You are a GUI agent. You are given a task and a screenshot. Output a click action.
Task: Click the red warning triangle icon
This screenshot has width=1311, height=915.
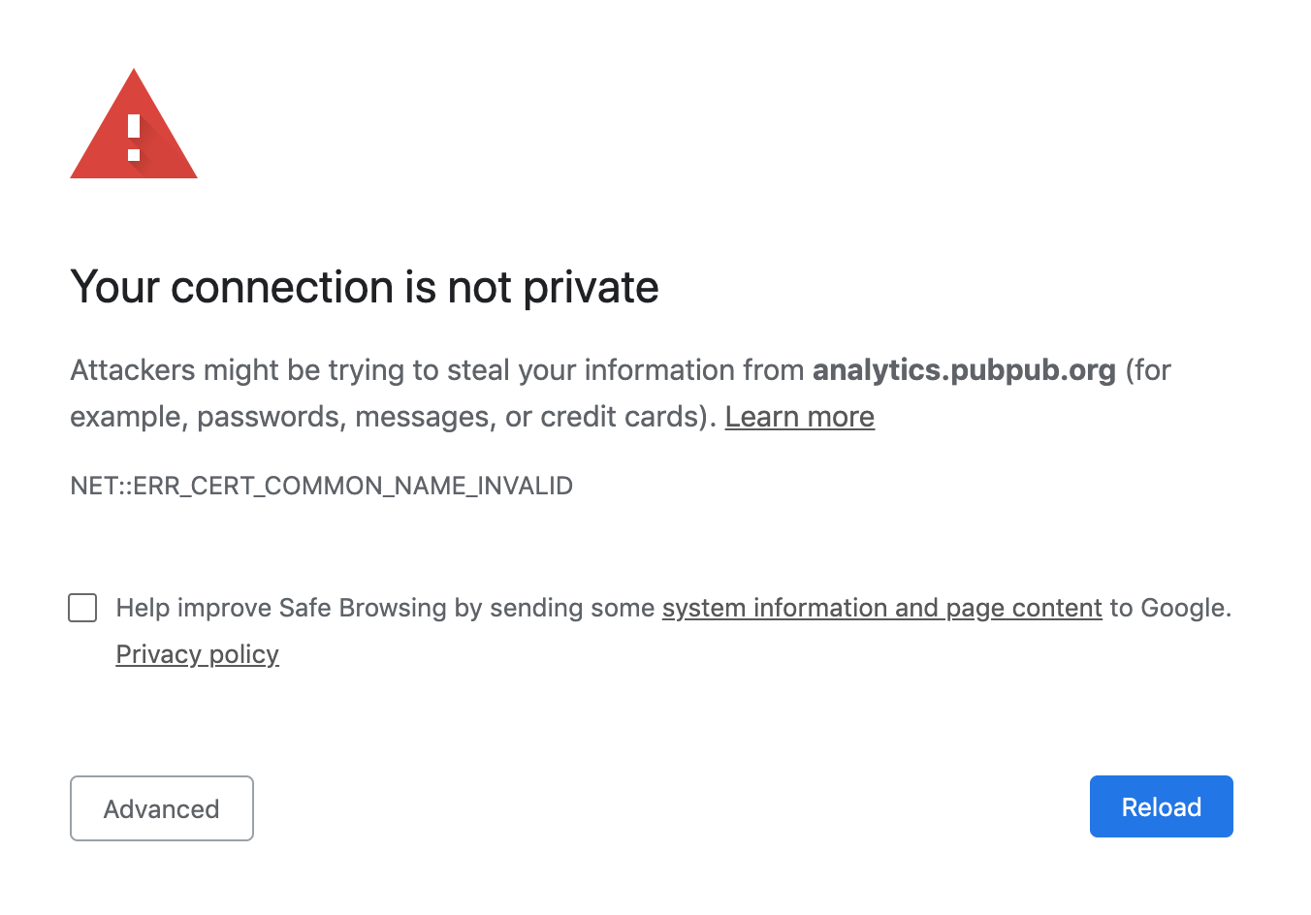click(x=133, y=124)
